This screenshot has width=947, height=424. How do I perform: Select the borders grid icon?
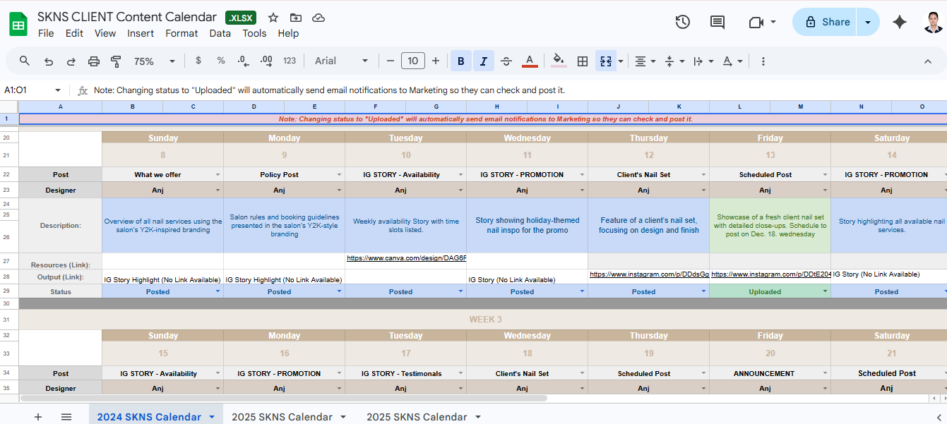click(x=583, y=61)
